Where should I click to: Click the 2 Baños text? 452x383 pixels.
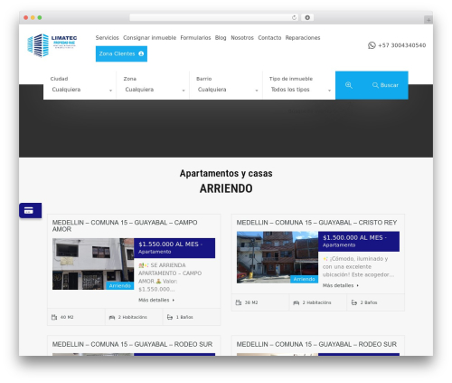(369, 302)
